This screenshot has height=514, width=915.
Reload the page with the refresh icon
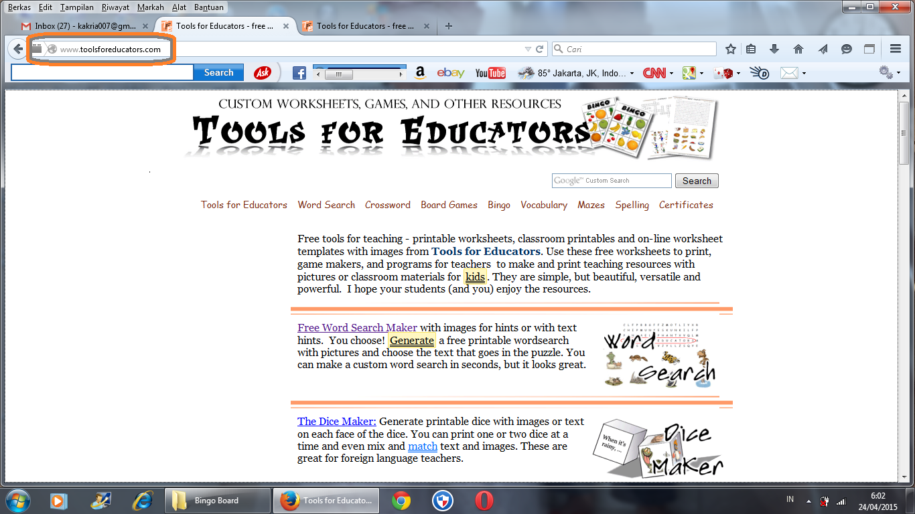click(x=539, y=49)
